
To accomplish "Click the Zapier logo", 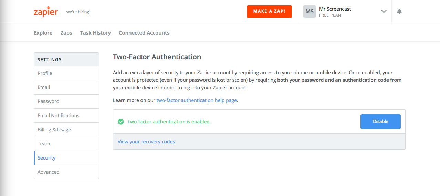I will pyautogui.click(x=46, y=11).
